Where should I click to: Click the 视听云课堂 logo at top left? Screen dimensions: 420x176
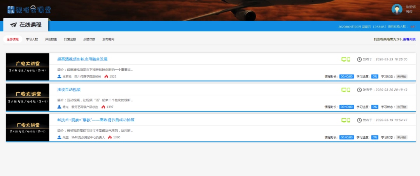pyautogui.click(x=29, y=9)
